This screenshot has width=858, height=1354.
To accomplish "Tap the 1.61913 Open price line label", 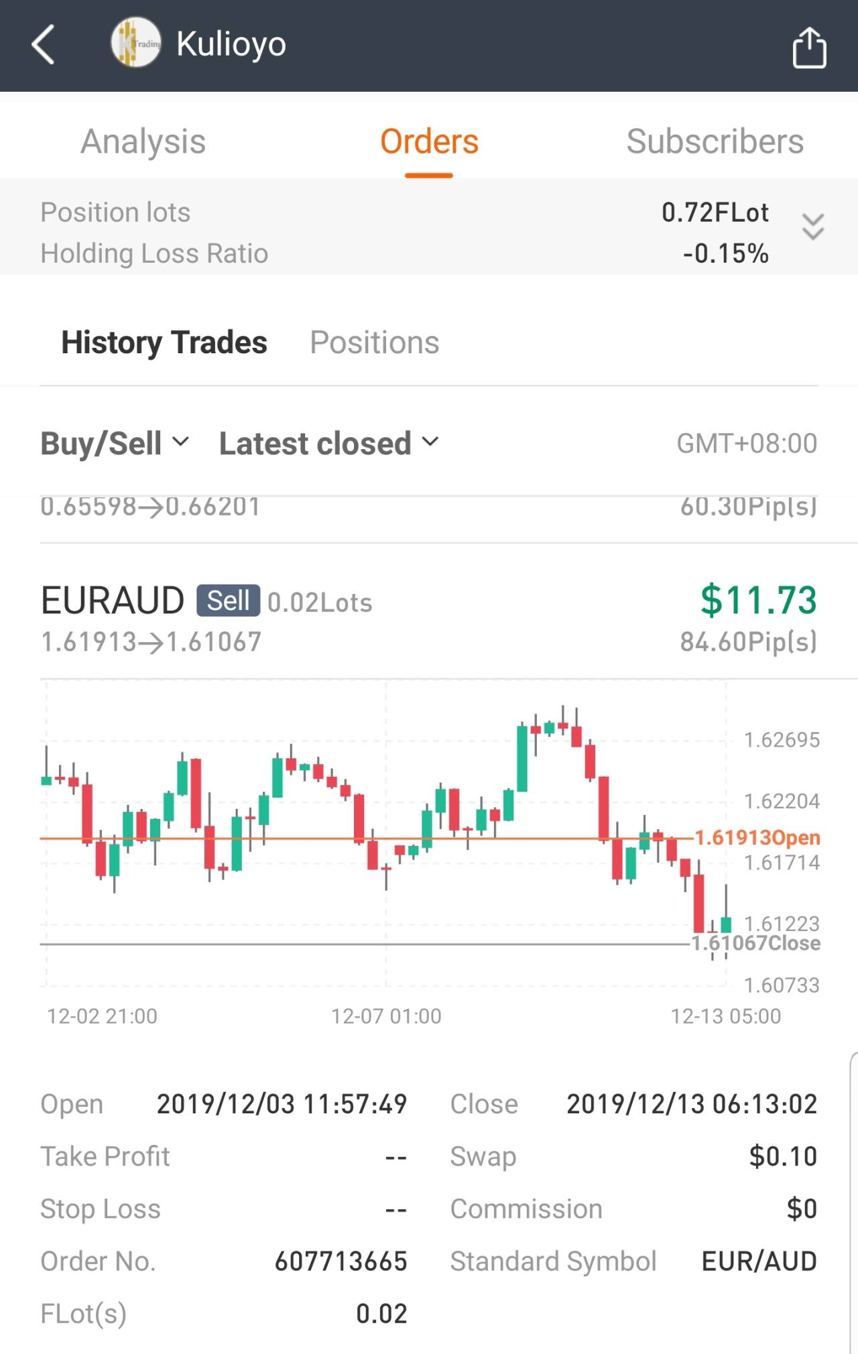I will pos(757,837).
